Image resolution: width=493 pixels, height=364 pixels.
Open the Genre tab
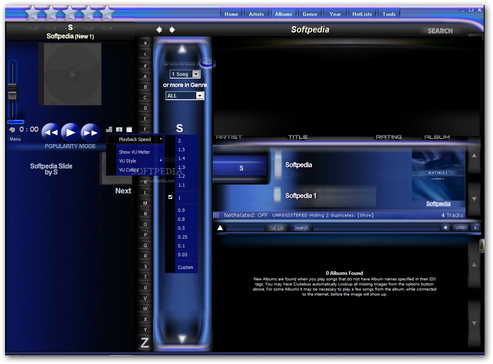pyautogui.click(x=310, y=14)
